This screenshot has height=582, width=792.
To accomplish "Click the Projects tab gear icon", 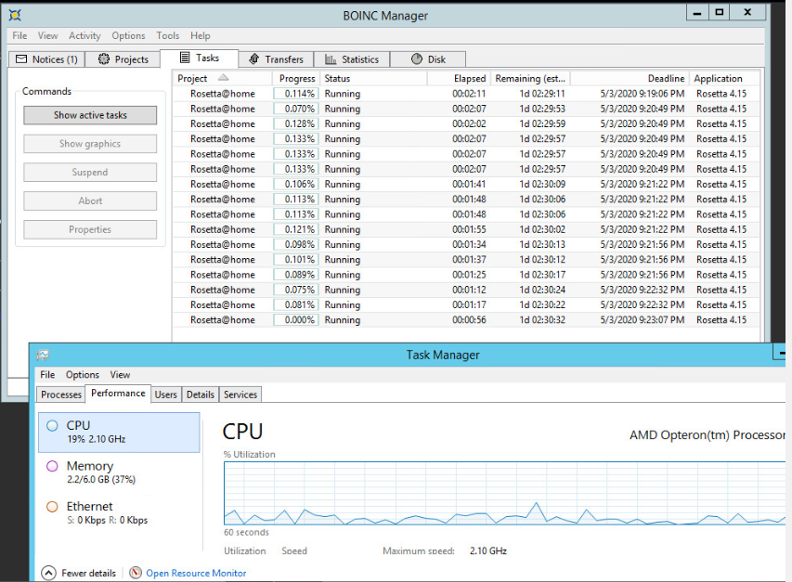I will [x=104, y=59].
